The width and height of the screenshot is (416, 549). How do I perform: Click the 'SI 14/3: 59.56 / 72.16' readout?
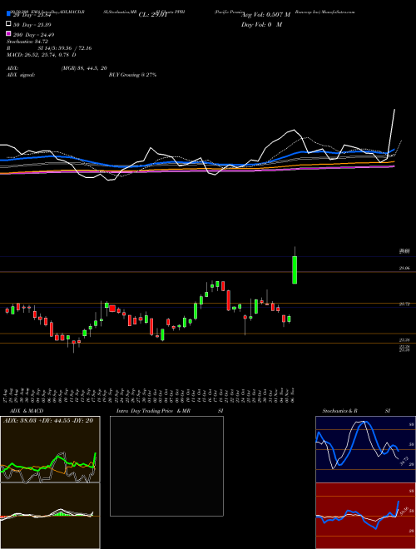click(65, 48)
